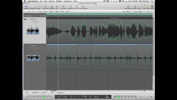The width and height of the screenshot is (177, 100).
Task: Open the Screenset 1 menu
Action: [x=67, y=1]
